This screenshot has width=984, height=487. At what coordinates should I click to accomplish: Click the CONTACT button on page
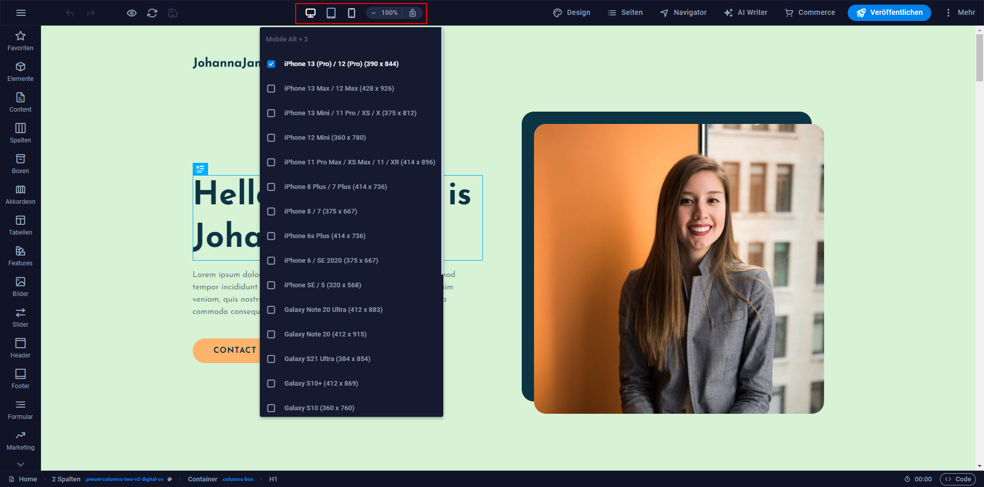[228, 350]
